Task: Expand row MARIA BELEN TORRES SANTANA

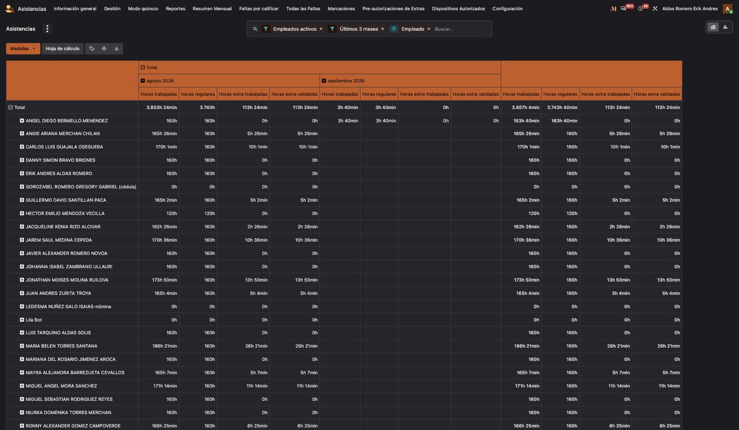Action: click(x=22, y=346)
